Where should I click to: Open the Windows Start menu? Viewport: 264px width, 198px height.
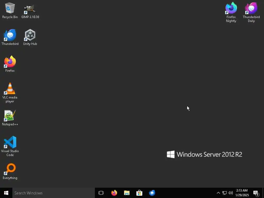6,193
